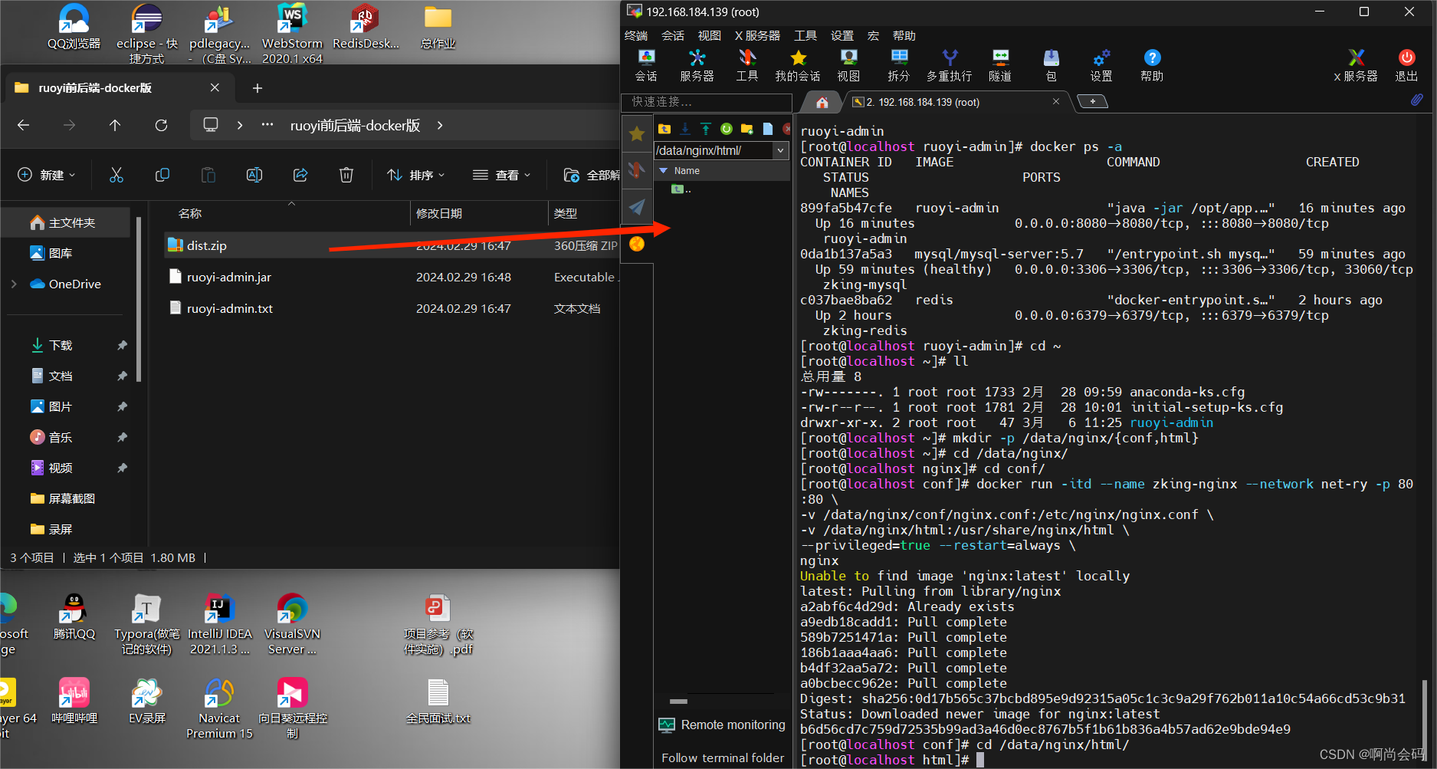Click the paperclip icon at tab bar right
The image size is (1437, 769).
(1416, 100)
